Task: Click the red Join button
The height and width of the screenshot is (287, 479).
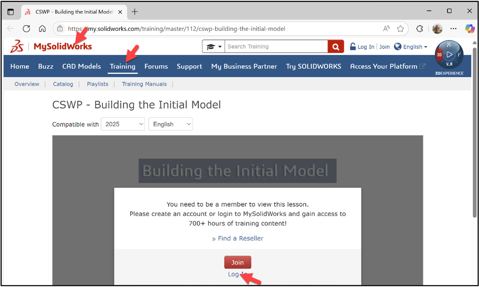Action: pos(238,262)
